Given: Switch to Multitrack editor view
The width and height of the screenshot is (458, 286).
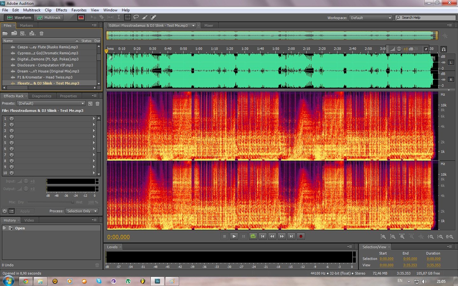Looking at the screenshot, I should (49, 17).
